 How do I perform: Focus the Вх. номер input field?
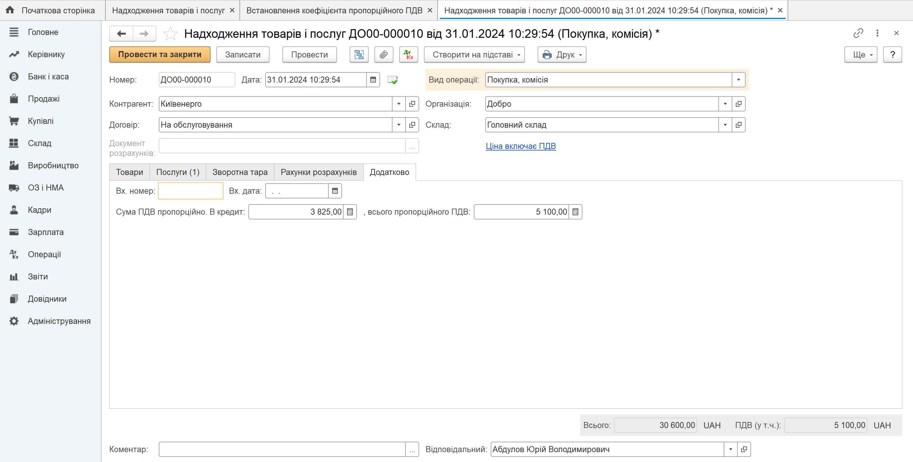[x=191, y=191]
